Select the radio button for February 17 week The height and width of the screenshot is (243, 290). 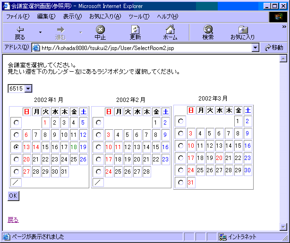tap(99, 159)
